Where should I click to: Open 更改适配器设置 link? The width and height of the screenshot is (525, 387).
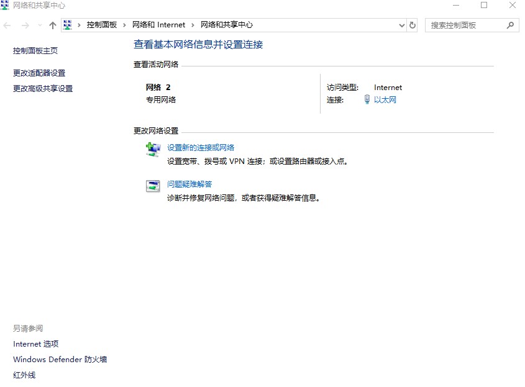(39, 73)
